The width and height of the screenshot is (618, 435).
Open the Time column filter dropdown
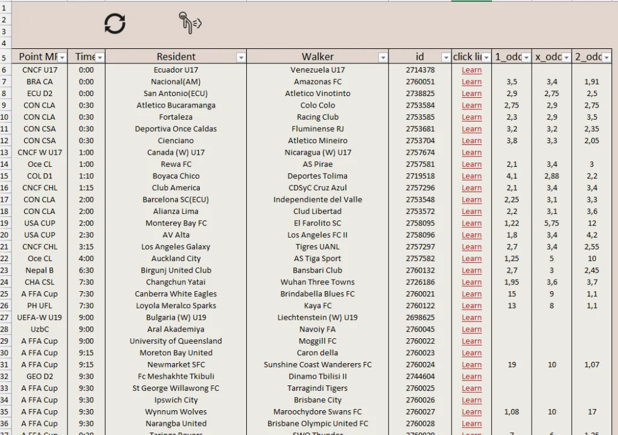(x=100, y=57)
